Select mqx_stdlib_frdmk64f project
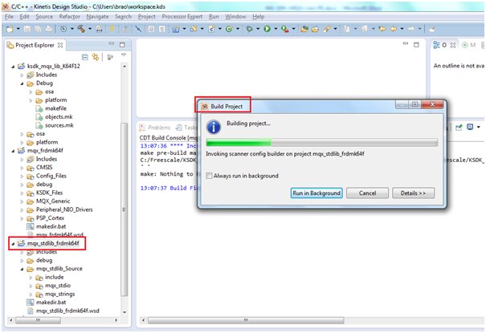Image resolution: width=486 pixels, height=333 pixels. click(53, 243)
